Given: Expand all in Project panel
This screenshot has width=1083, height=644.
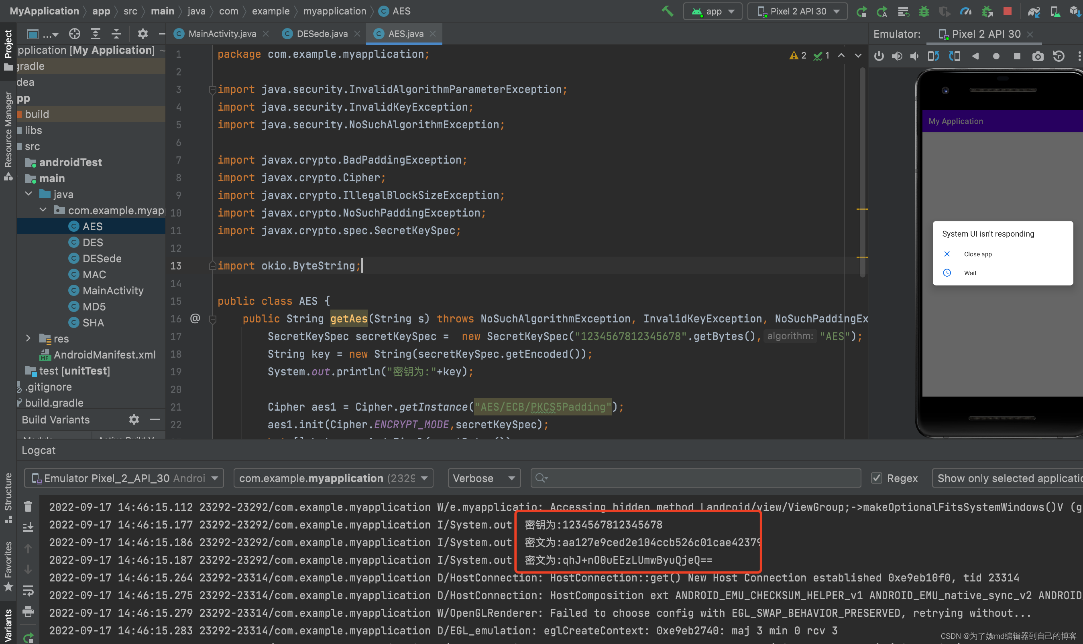Looking at the screenshot, I should [x=96, y=33].
